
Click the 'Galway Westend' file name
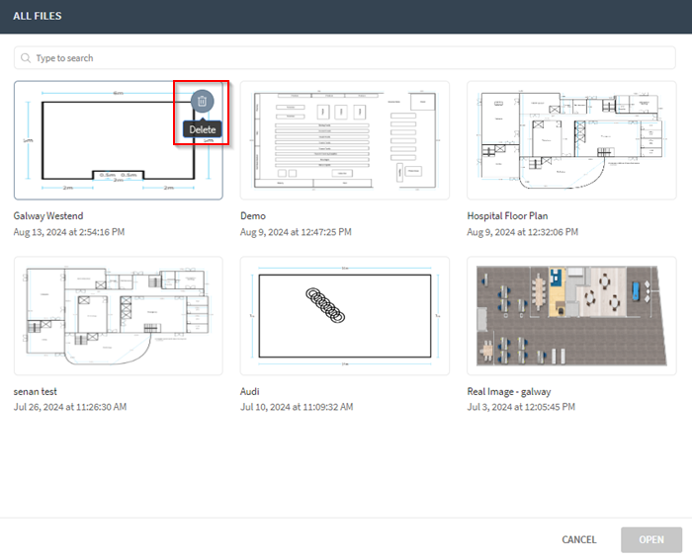click(x=48, y=215)
